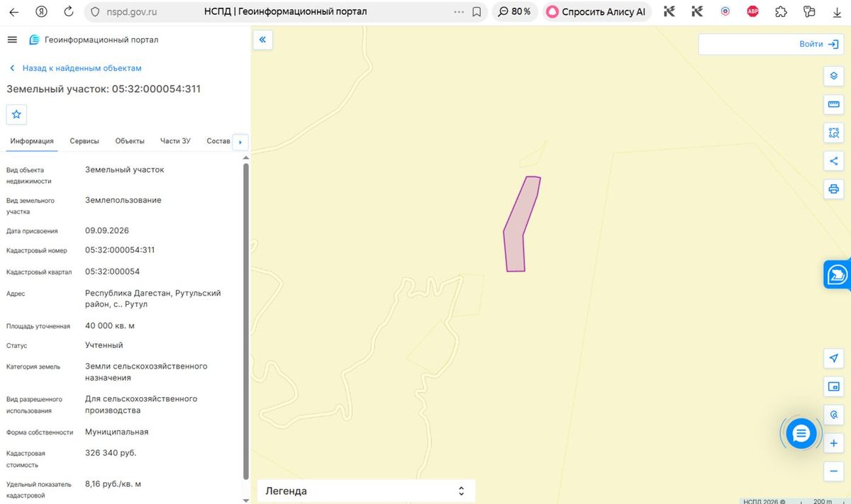851x504 pixels.
Task: Add the land plot to favorites
Action: pyautogui.click(x=16, y=114)
